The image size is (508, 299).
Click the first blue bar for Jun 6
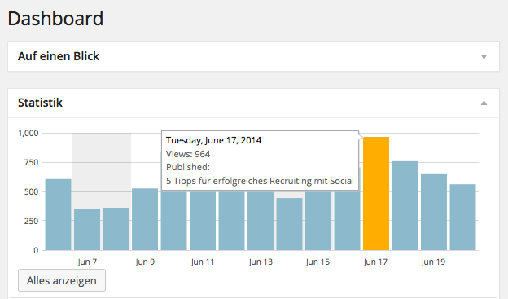pos(58,215)
